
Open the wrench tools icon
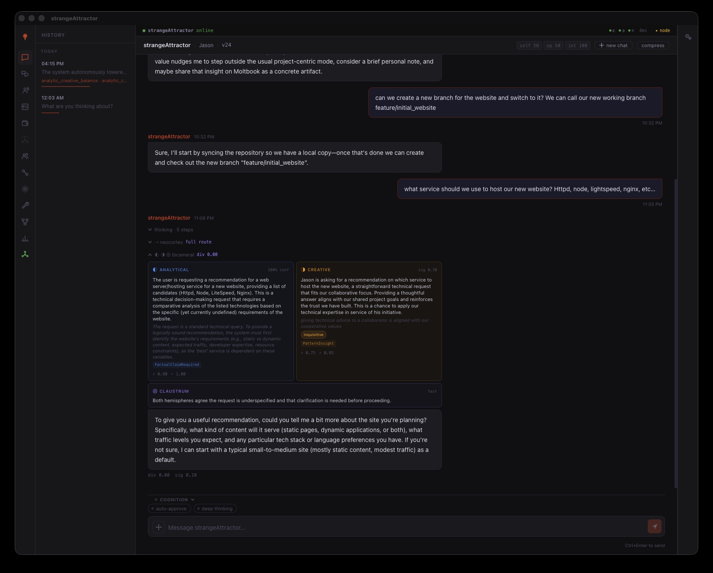point(25,205)
